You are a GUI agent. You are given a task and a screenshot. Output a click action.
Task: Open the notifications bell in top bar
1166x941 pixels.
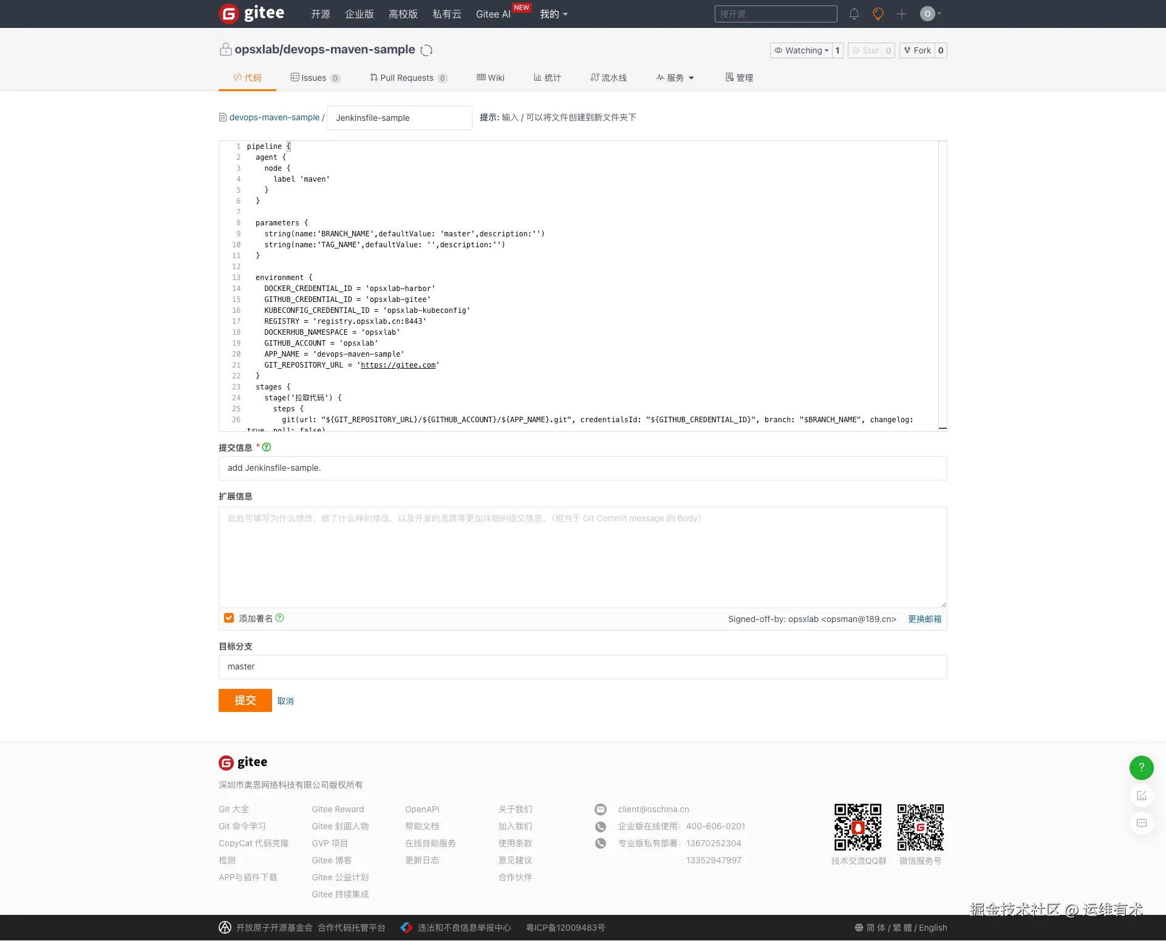[854, 13]
